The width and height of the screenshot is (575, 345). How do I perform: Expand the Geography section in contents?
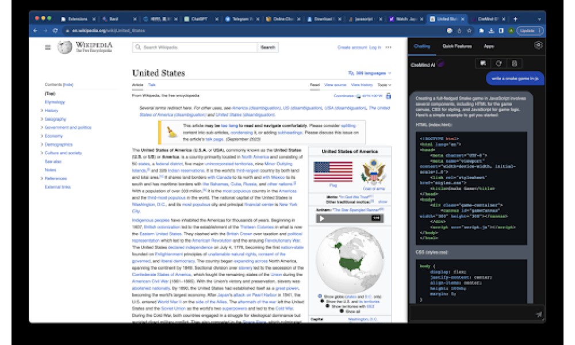[x=41, y=119]
